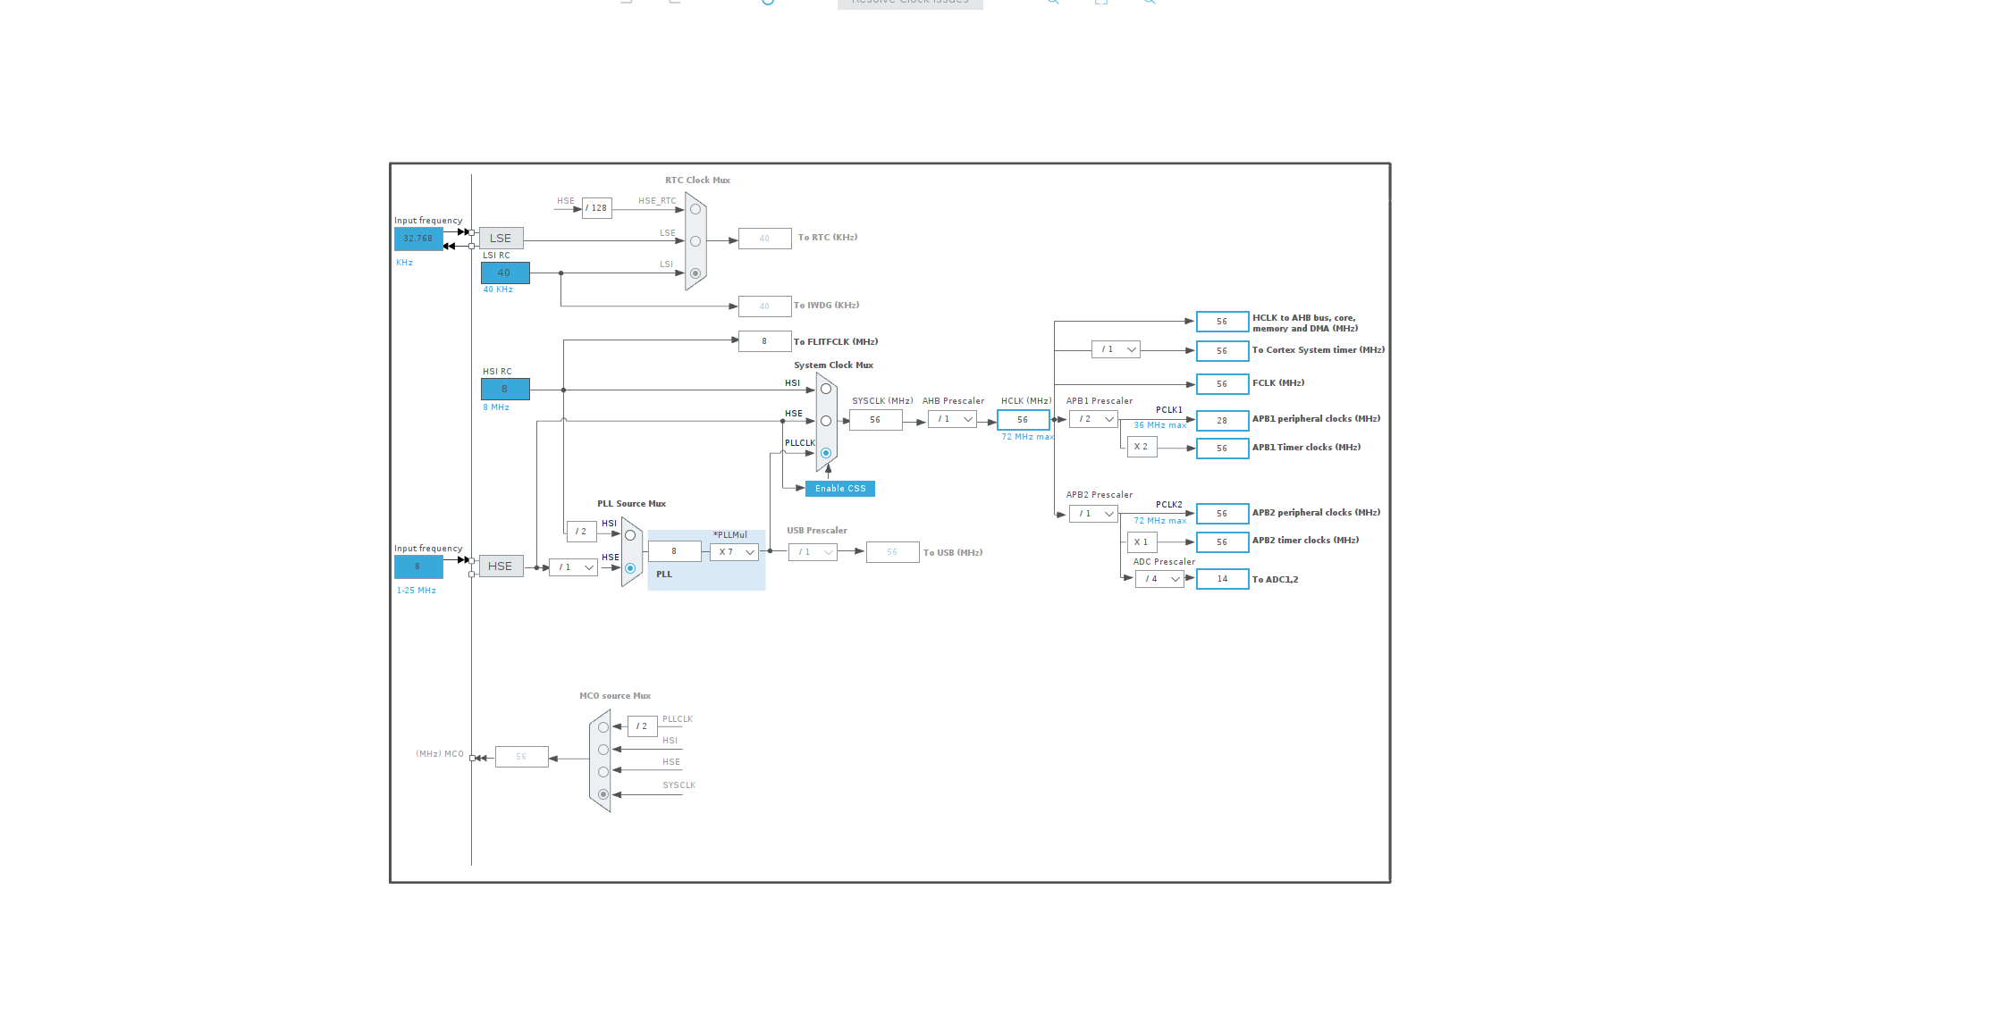This screenshot has height=1032, width=2014.
Task: Open the HSE predivider dropdown before the PLL mux
Action: coord(573,567)
